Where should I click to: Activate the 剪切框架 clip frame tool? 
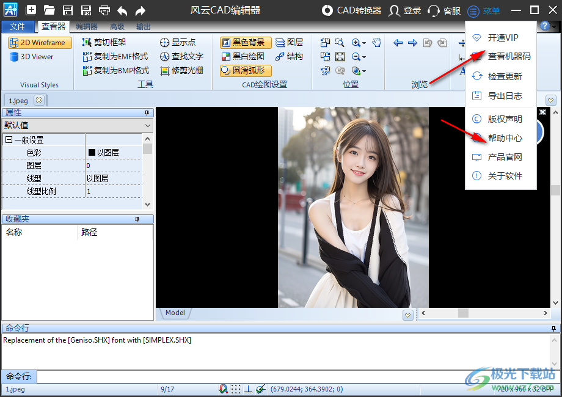click(x=104, y=42)
